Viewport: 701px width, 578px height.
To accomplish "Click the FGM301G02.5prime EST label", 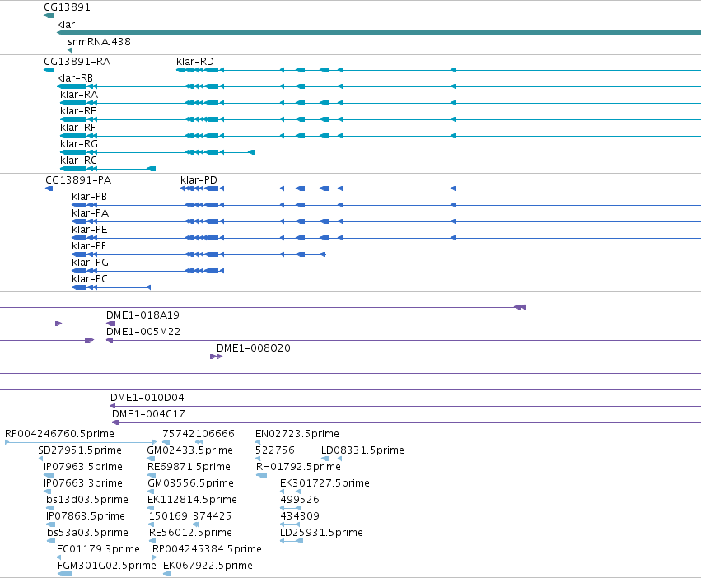I will click(x=106, y=566).
